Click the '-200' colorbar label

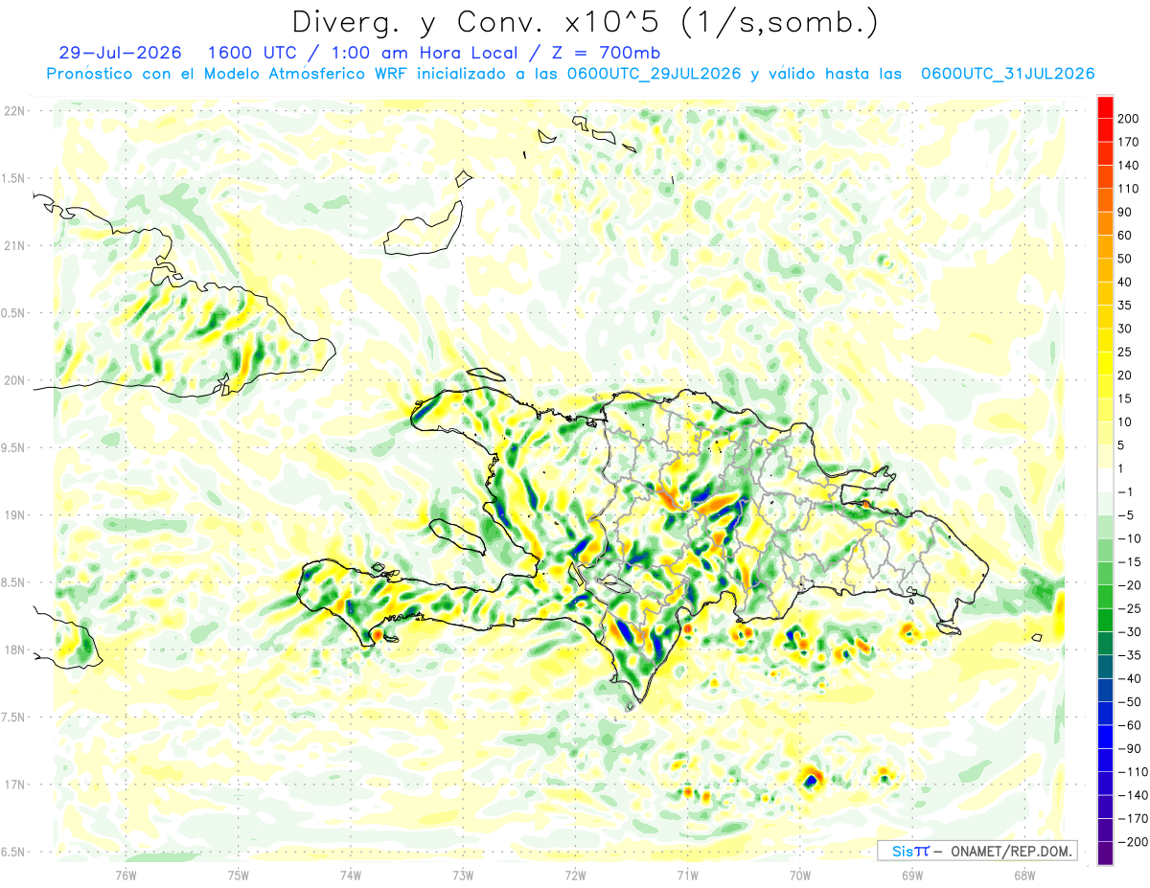(1132, 842)
